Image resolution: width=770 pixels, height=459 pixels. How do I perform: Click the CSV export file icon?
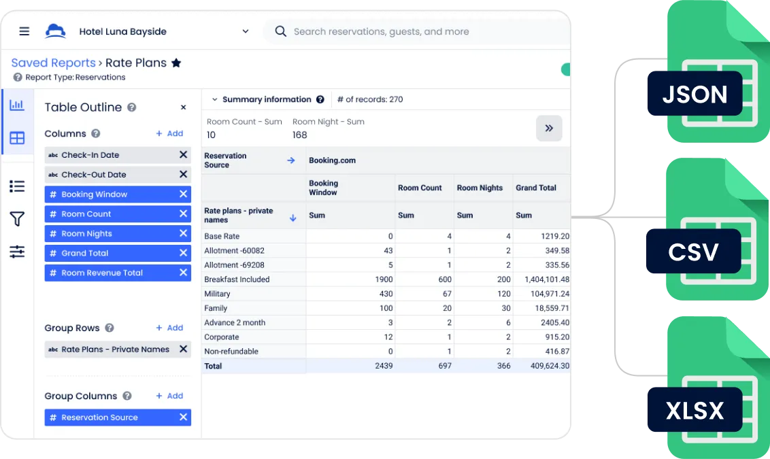pos(707,229)
